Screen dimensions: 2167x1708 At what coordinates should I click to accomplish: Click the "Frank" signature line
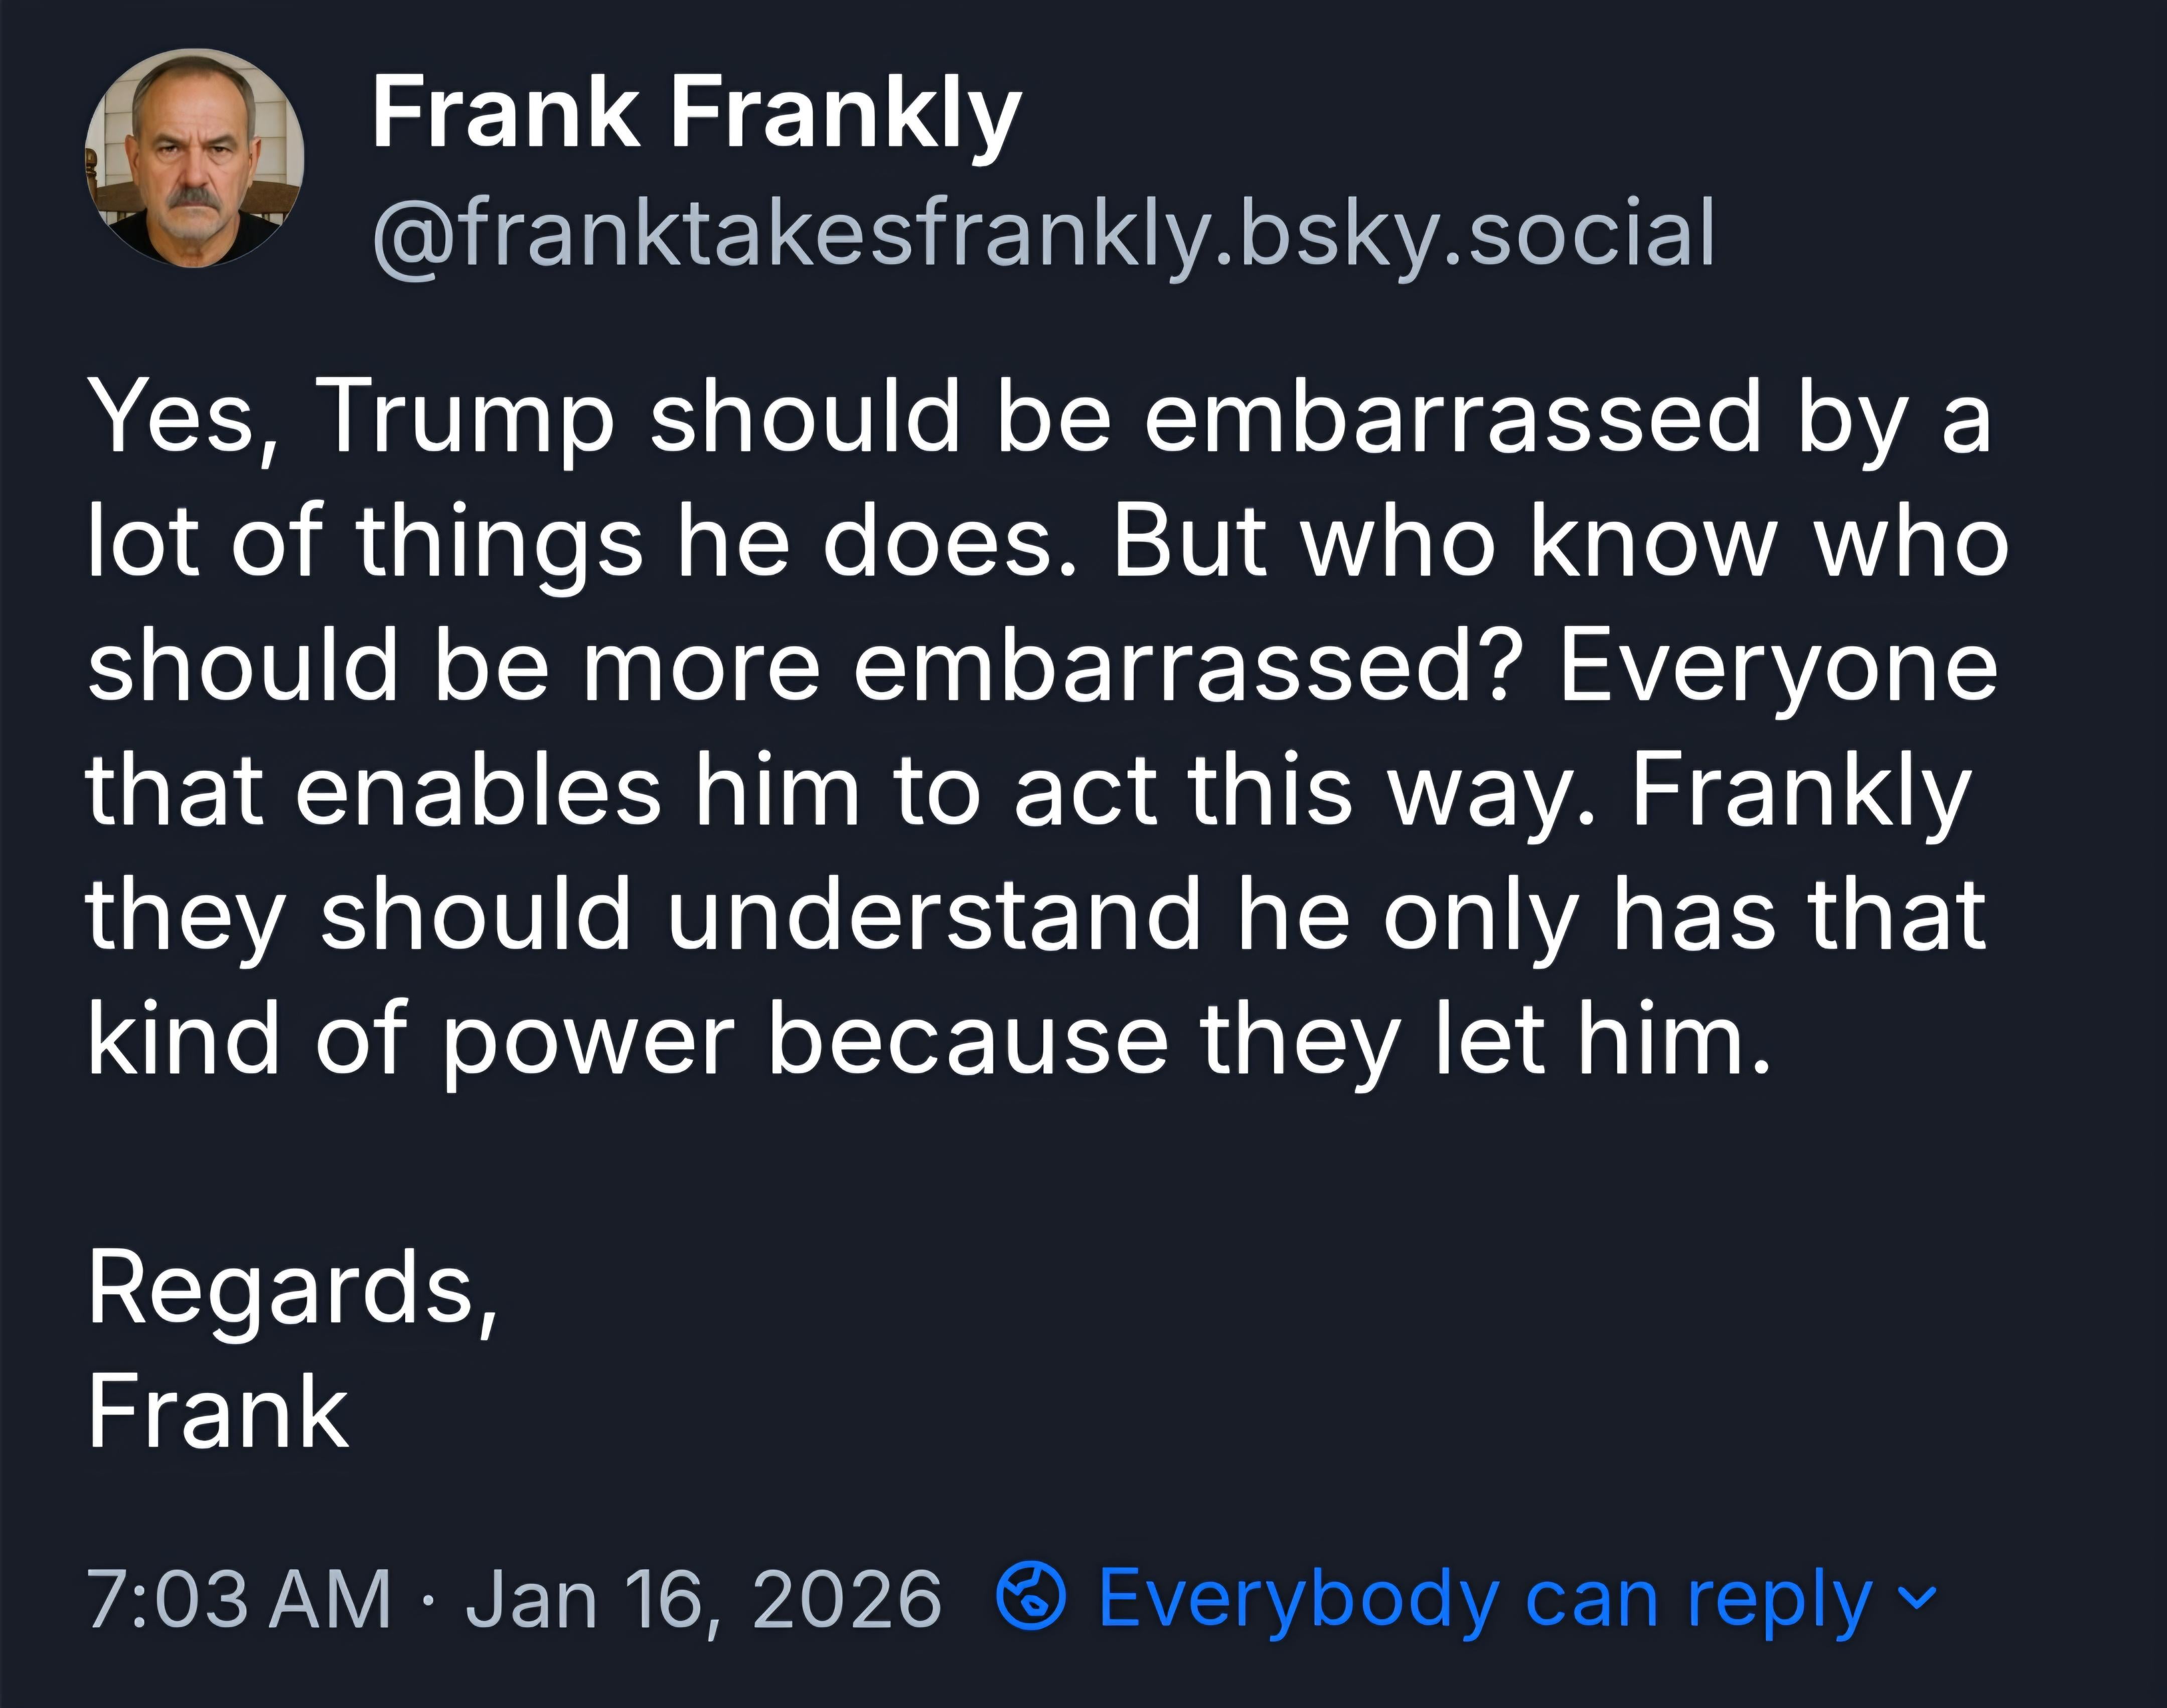click(x=218, y=1411)
